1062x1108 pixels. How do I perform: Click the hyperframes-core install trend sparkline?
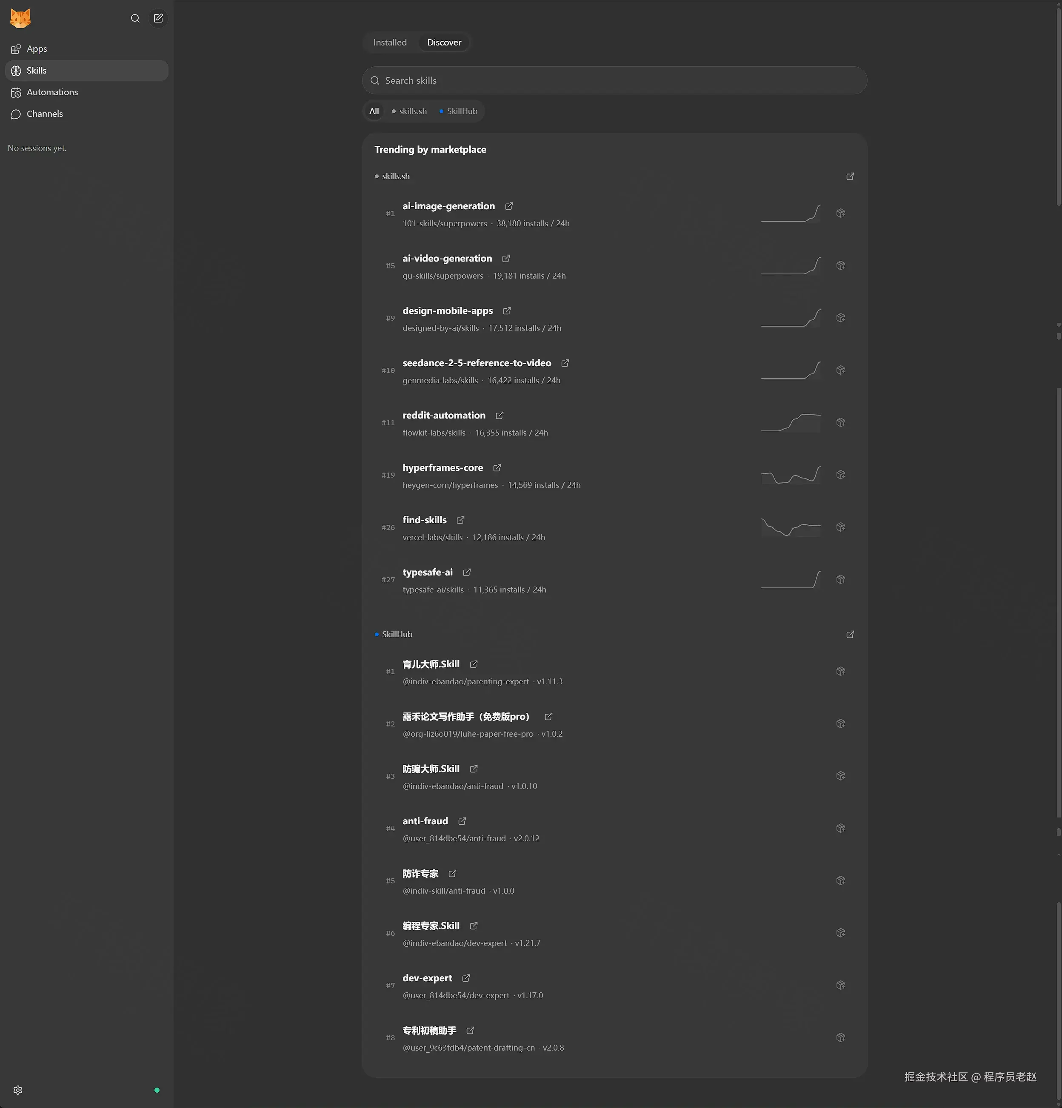(x=791, y=475)
